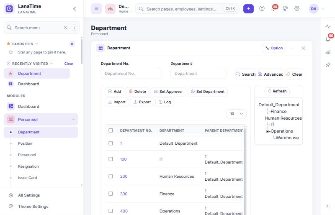Image resolution: width=335 pixels, height=215 pixels.
Task: Open the bar chart icon in right rail
Action: (328, 52)
